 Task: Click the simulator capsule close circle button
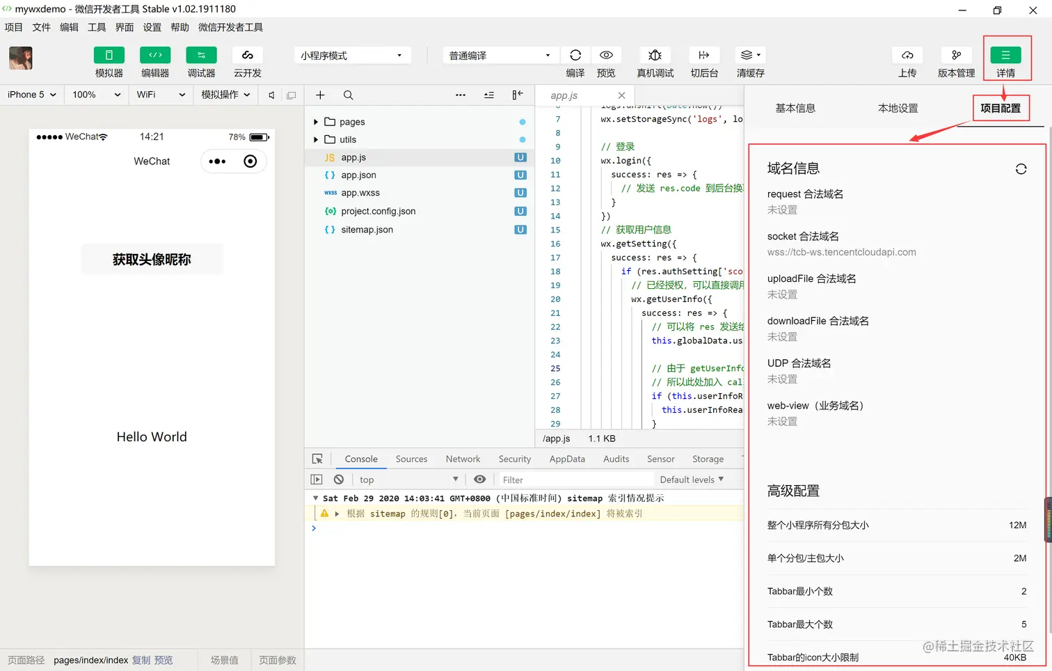pyautogui.click(x=250, y=161)
